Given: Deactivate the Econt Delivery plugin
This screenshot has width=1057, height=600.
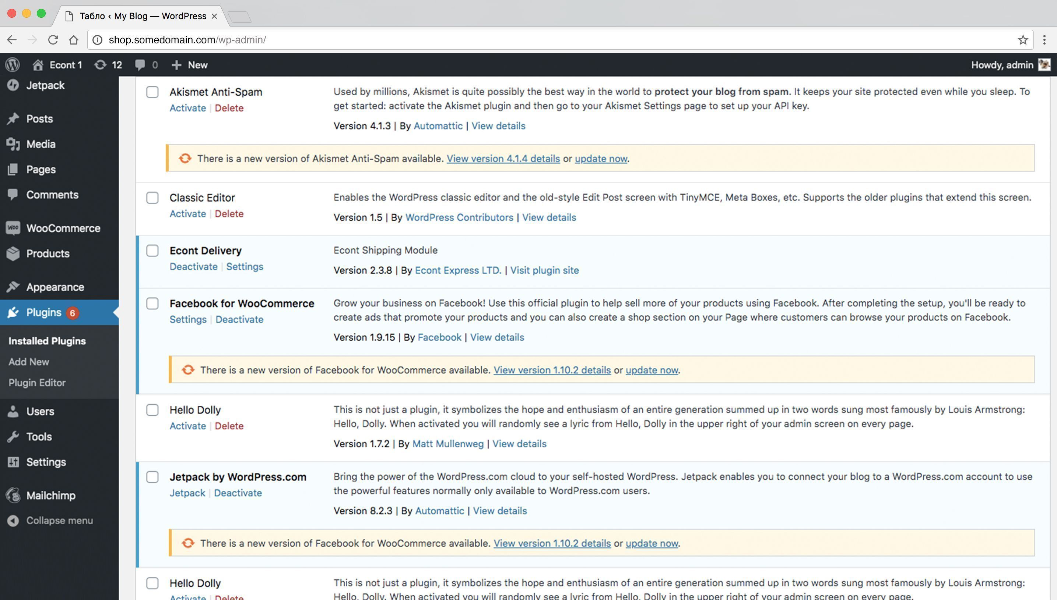Looking at the screenshot, I should (193, 267).
